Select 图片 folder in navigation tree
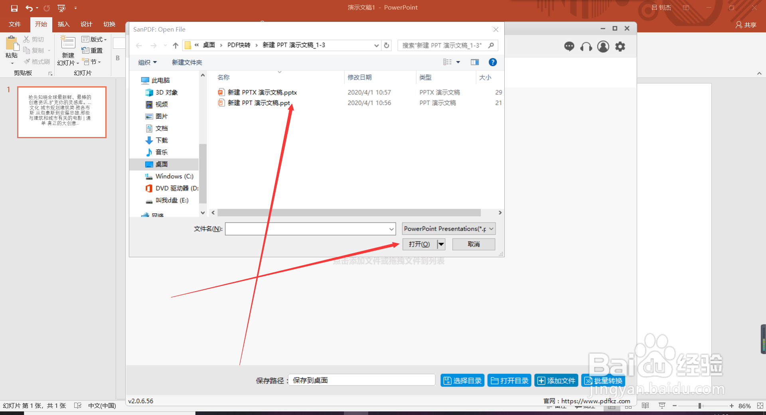This screenshot has height=415, width=766. click(x=156, y=116)
